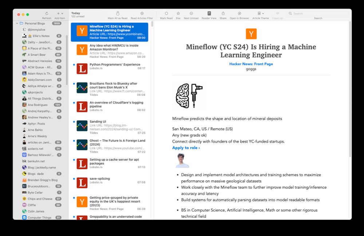Click the Mineflow brain and drill image
Image resolution: width=364 pixels, height=236 pixels.
click(189, 95)
